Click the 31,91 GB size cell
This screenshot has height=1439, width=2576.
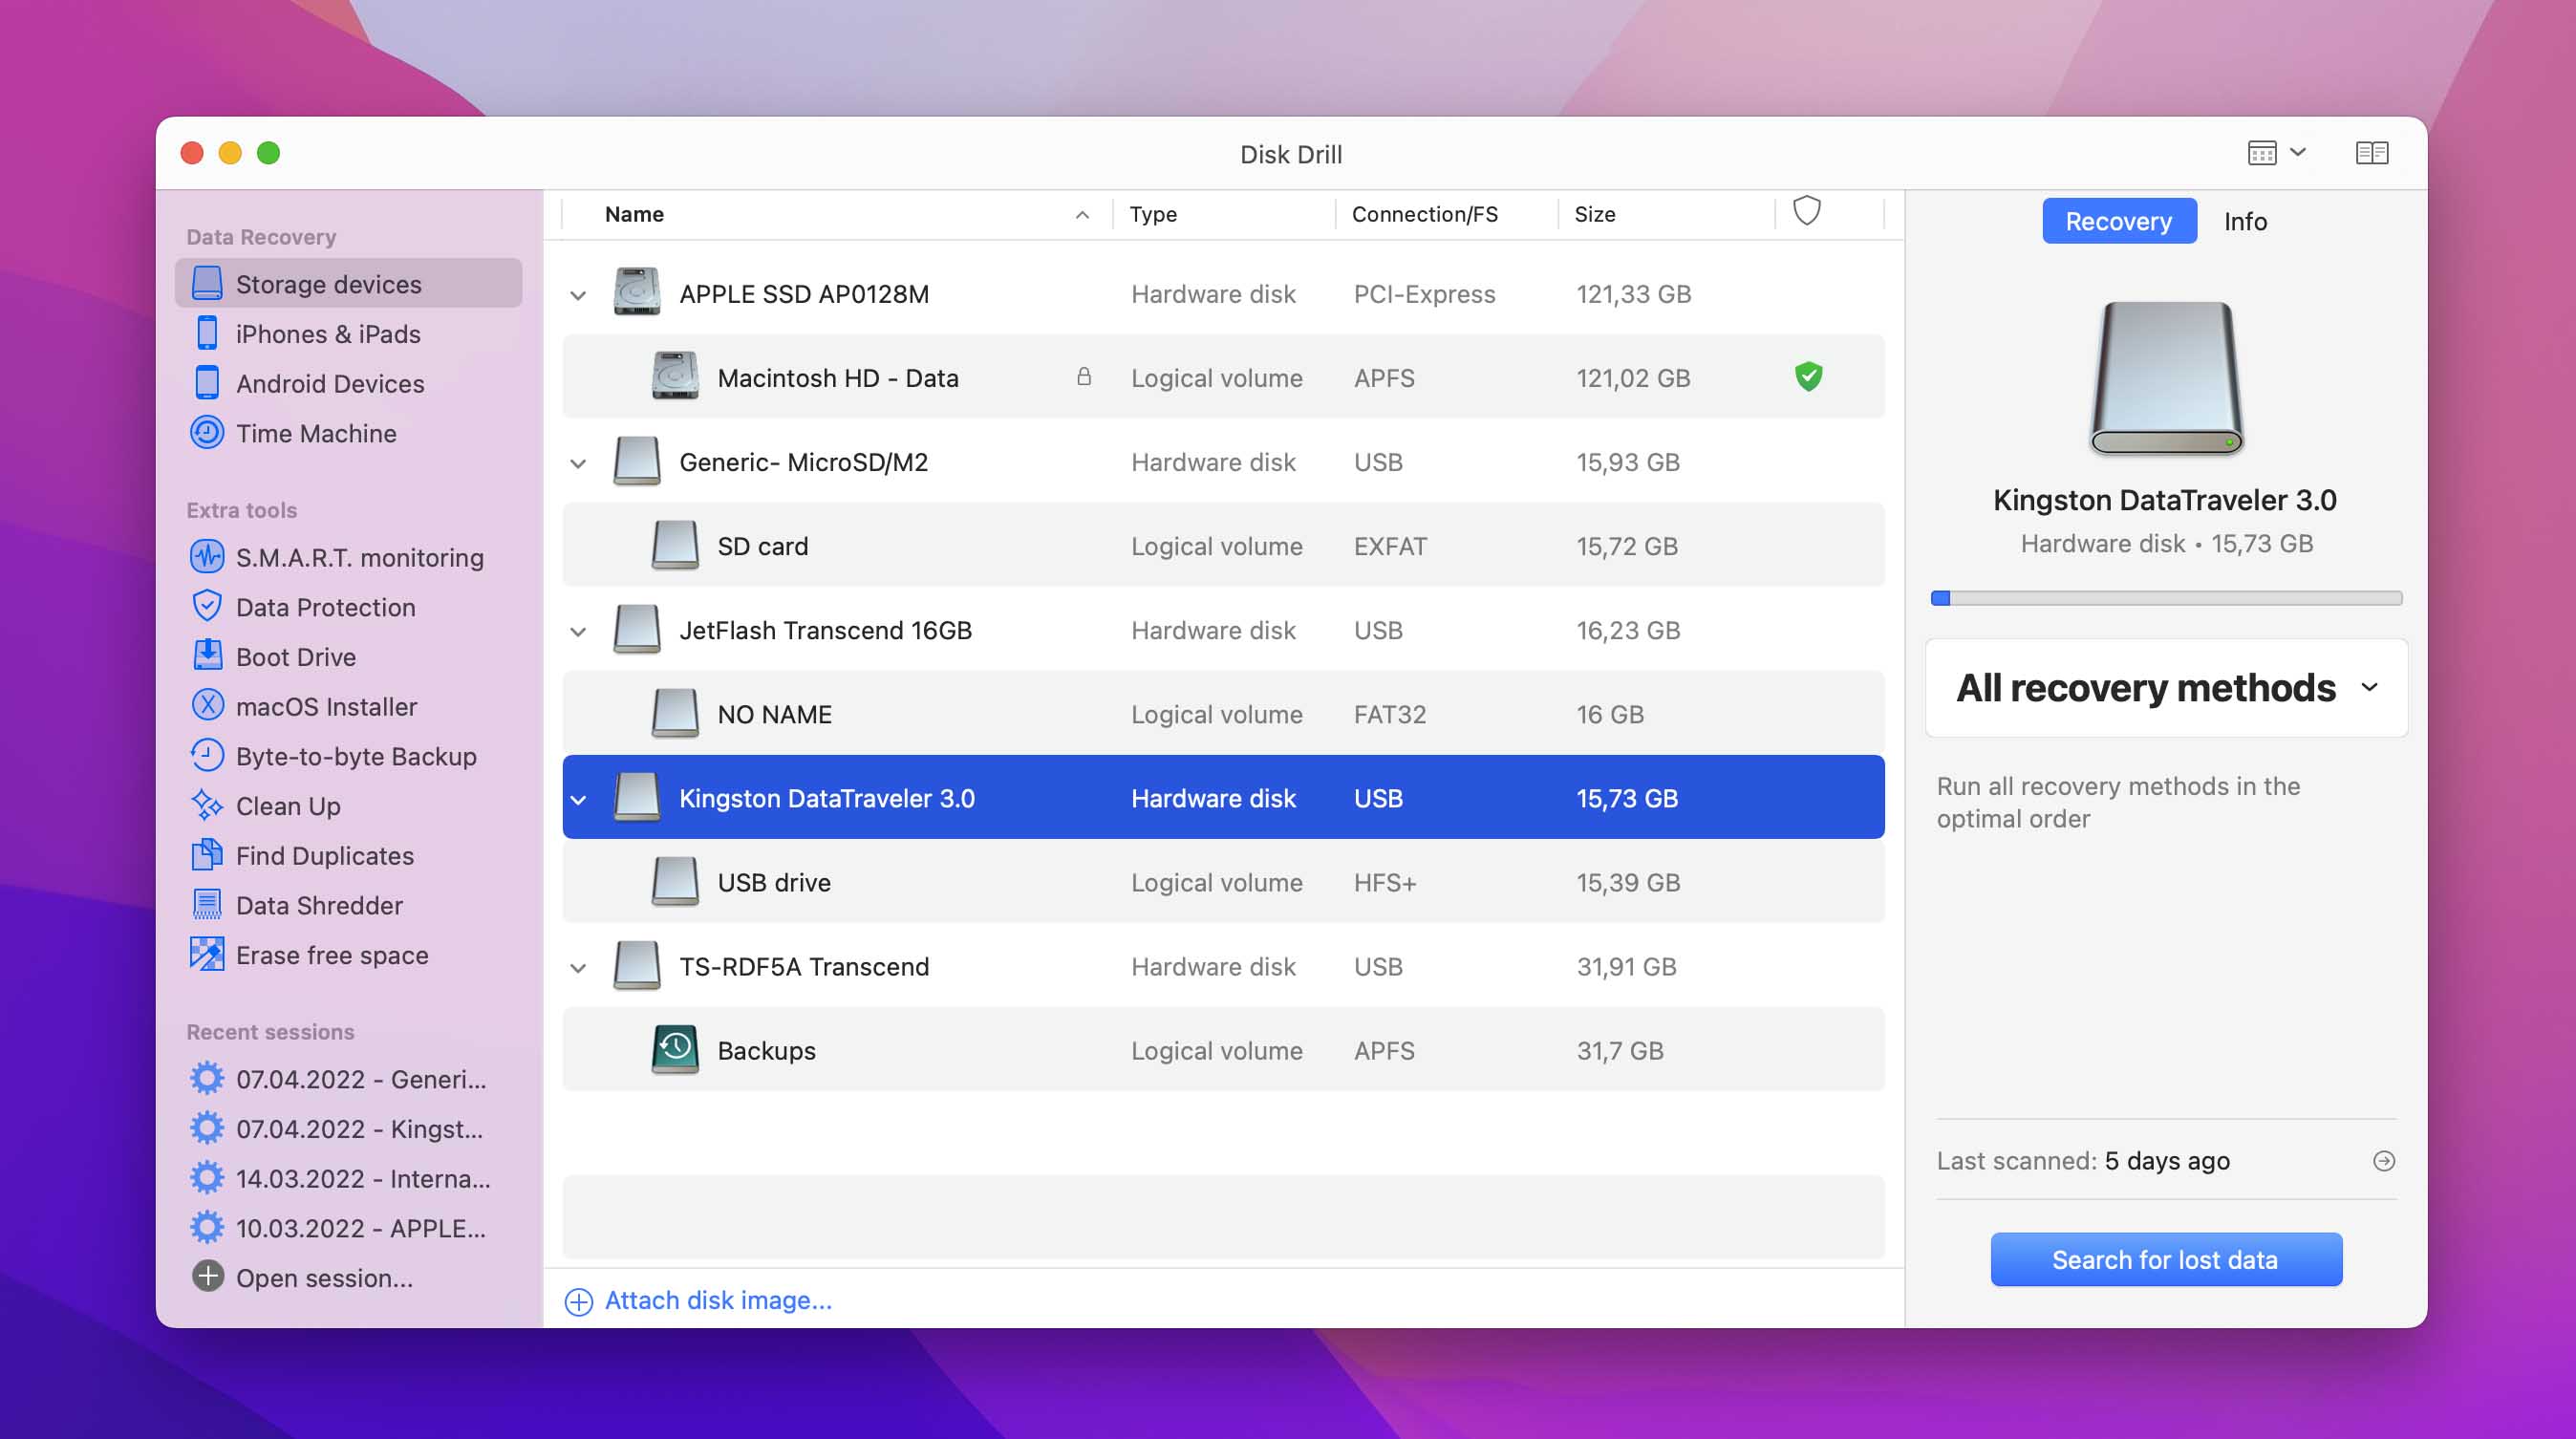point(1626,966)
